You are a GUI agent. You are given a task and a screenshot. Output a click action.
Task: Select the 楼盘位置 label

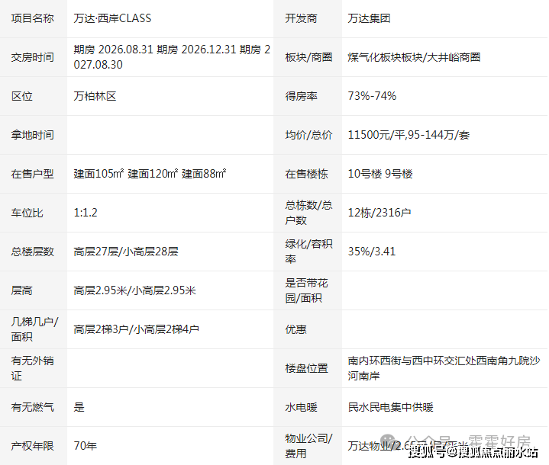click(x=306, y=367)
